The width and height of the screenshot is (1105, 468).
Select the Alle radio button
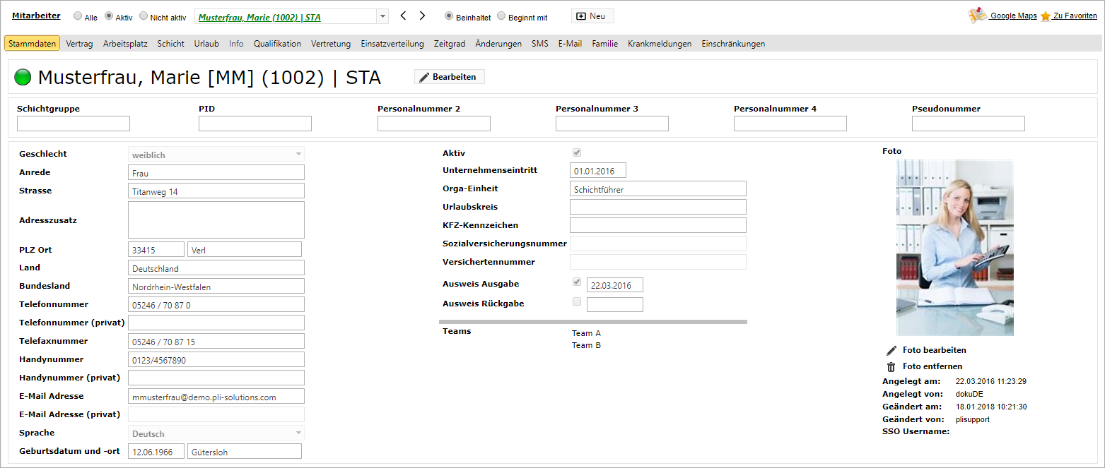click(78, 16)
